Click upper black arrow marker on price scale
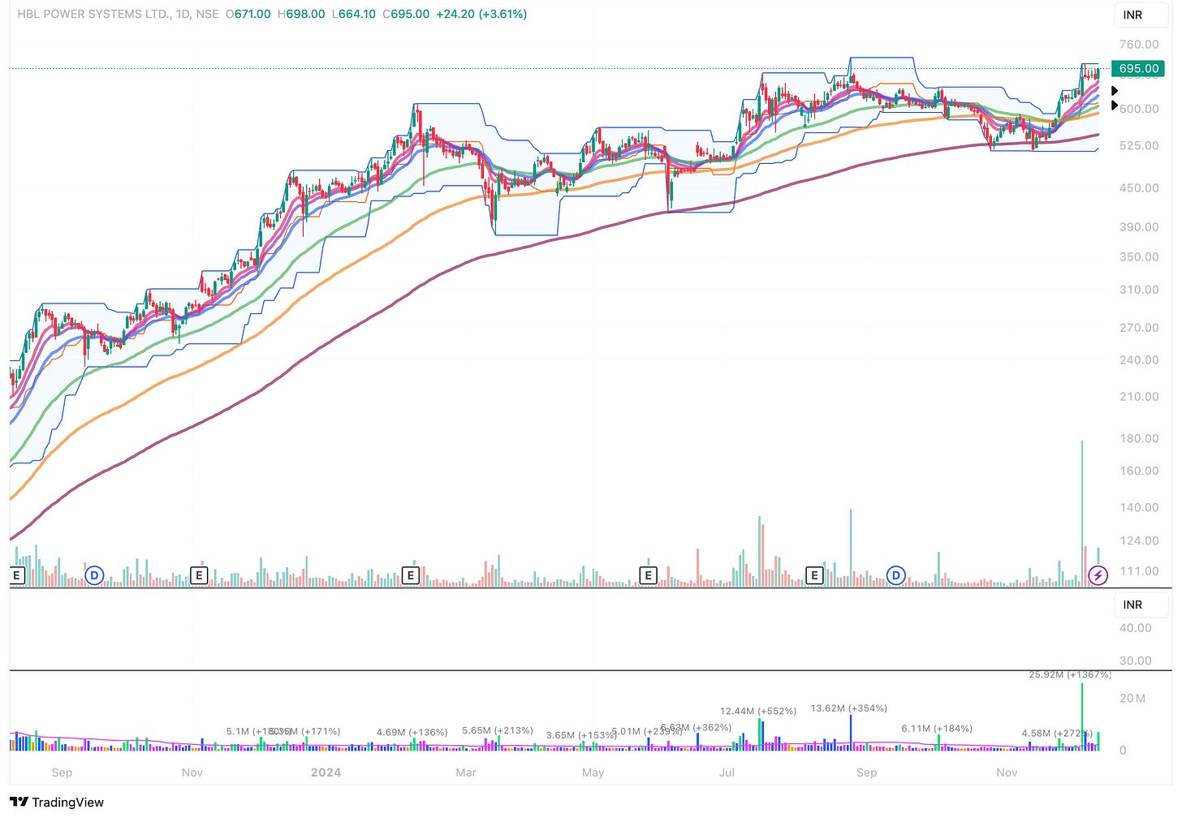The height and width of the screenshot is (818, 1182). click(x=1115, y=91)
